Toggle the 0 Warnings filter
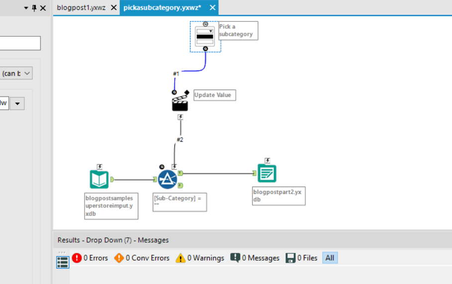 coord(200,258)
